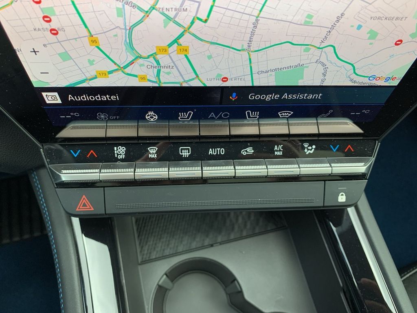This screenshot has height=313, width=417.
Task: Activate Google Assistant voice input
Action: coord(285,97)
